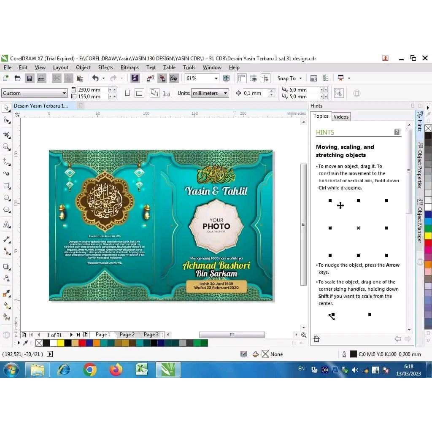Screen dimensions: 432x432
Task: Select the Zoom tool in toolbox
Action: 7,147
